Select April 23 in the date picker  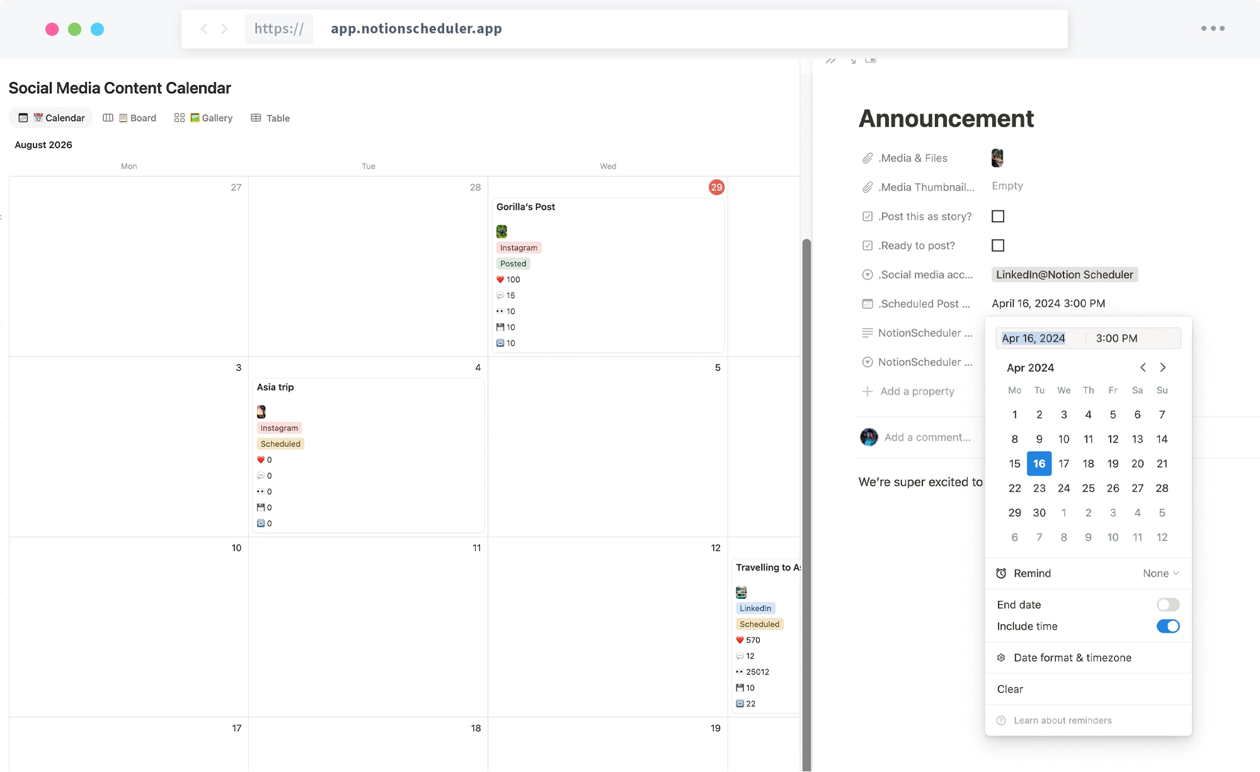coord(1039,488)
